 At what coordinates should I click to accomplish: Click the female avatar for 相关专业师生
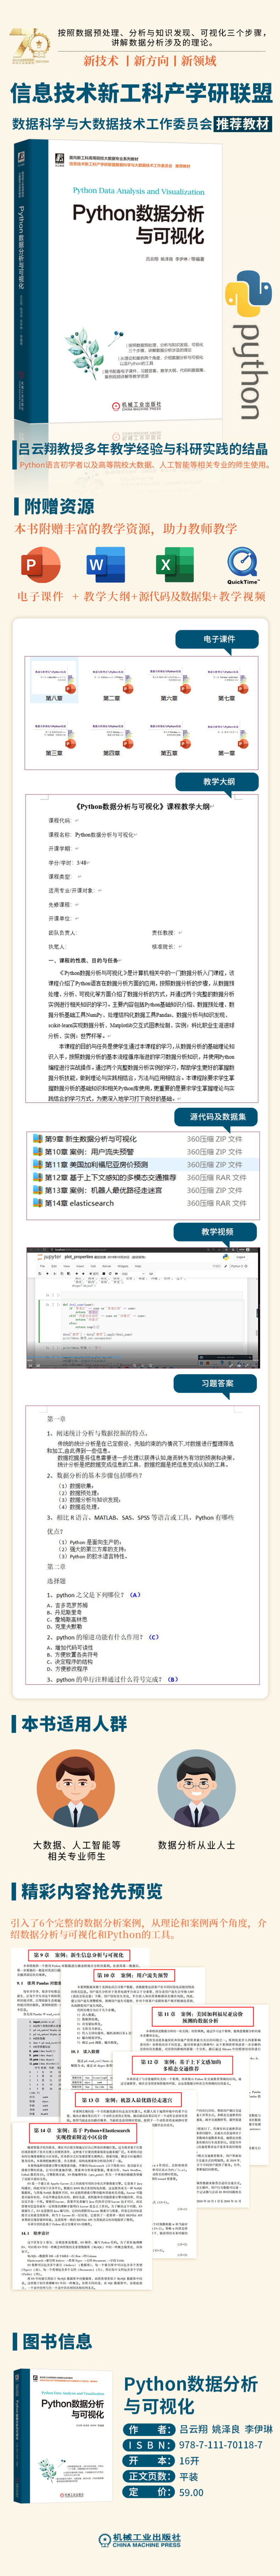[76, 1788]
